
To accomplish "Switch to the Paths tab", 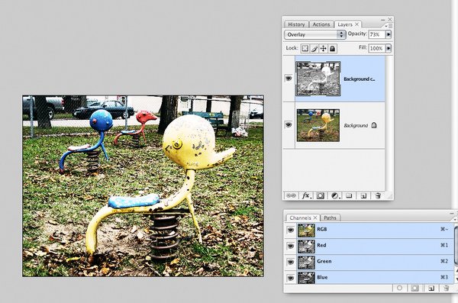I will click(330, 218).
